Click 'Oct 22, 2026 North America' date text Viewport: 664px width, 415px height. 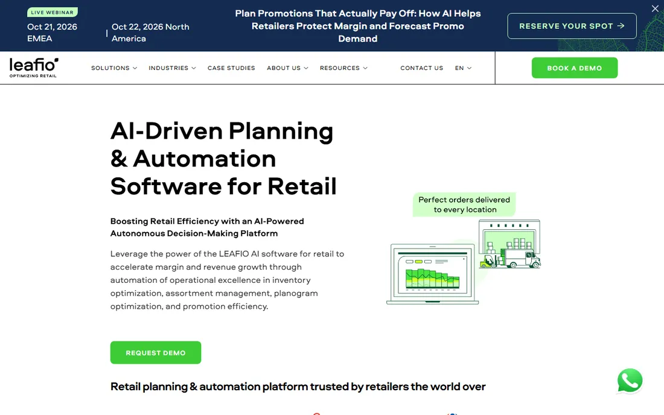pos(150,33)
